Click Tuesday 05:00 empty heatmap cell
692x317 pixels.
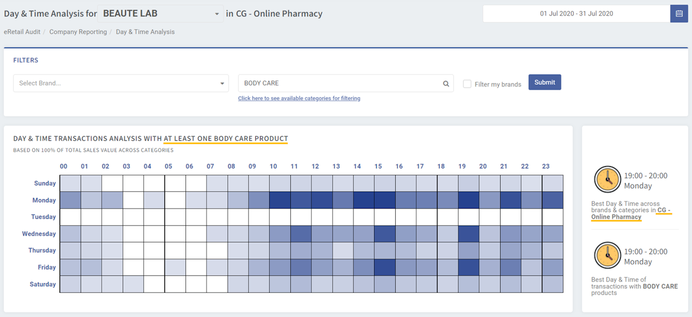click(x=175, y=217)
